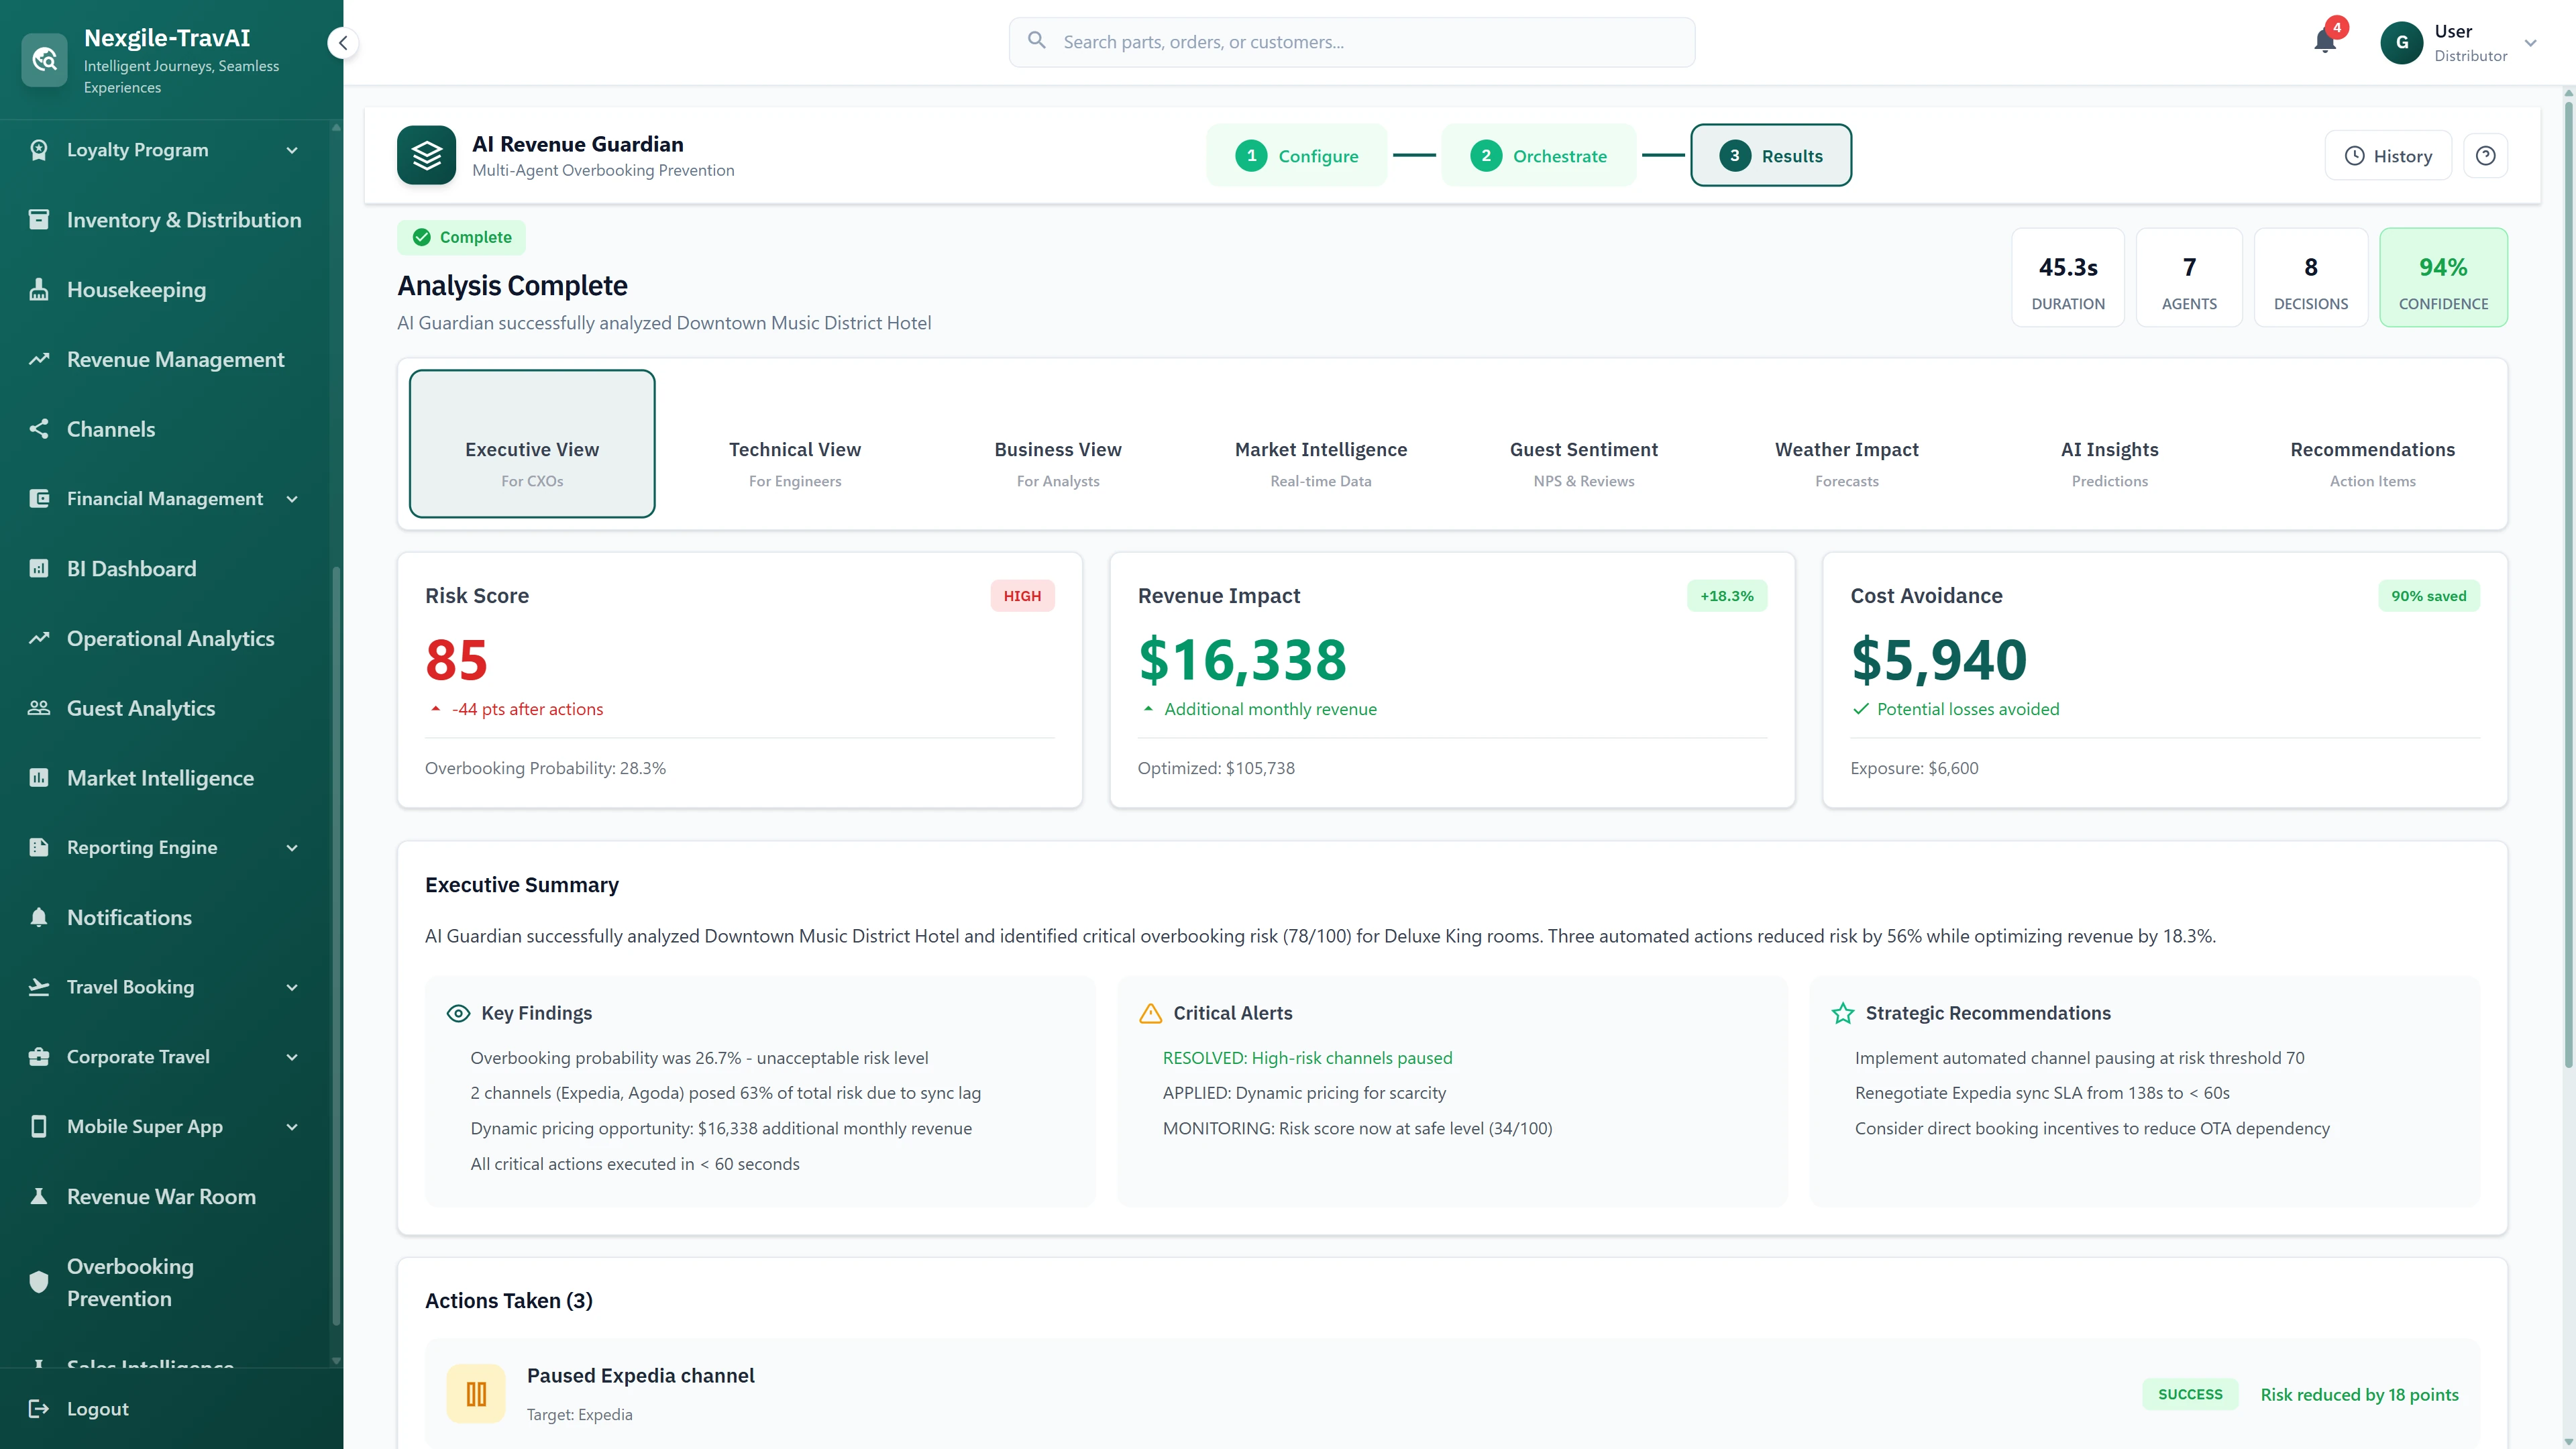Image resolution: width=2576 pixels, height=1449 pixels.
Task: Click the History button
Action: [2388, 155]
